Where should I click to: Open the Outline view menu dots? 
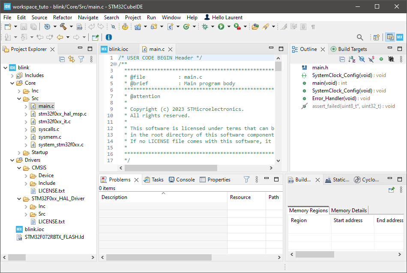(401, 59)
